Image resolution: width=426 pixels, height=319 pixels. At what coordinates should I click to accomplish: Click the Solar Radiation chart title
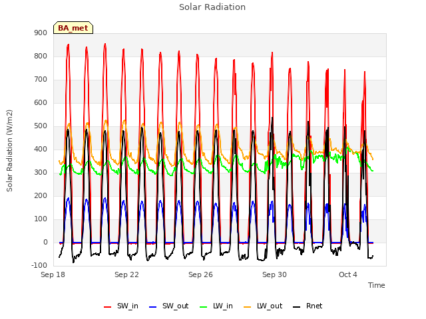point(212,7)
